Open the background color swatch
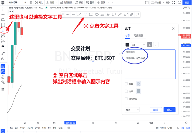The height and width of the screenshot is (133, 192). pos(138,84)
